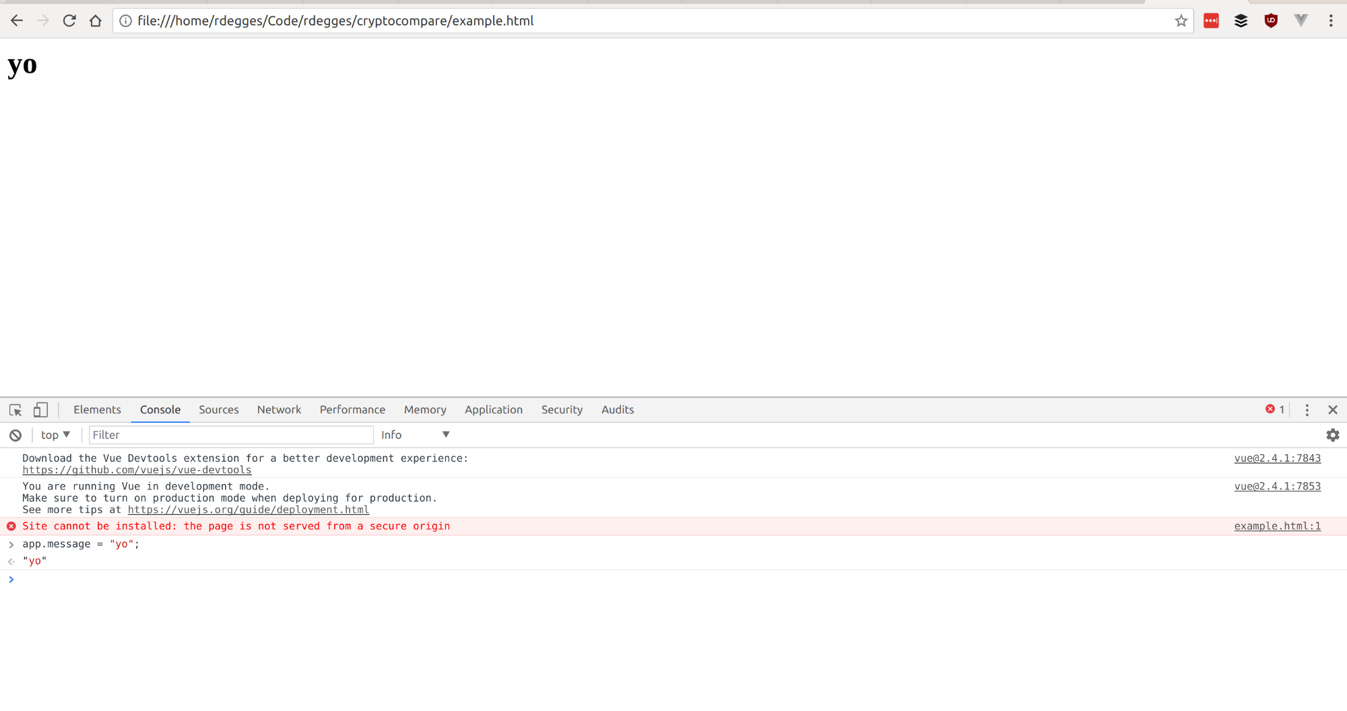Screen dimensions: 1347x711
Task: Activate the inspect element picker
Action: coord(15,410)
